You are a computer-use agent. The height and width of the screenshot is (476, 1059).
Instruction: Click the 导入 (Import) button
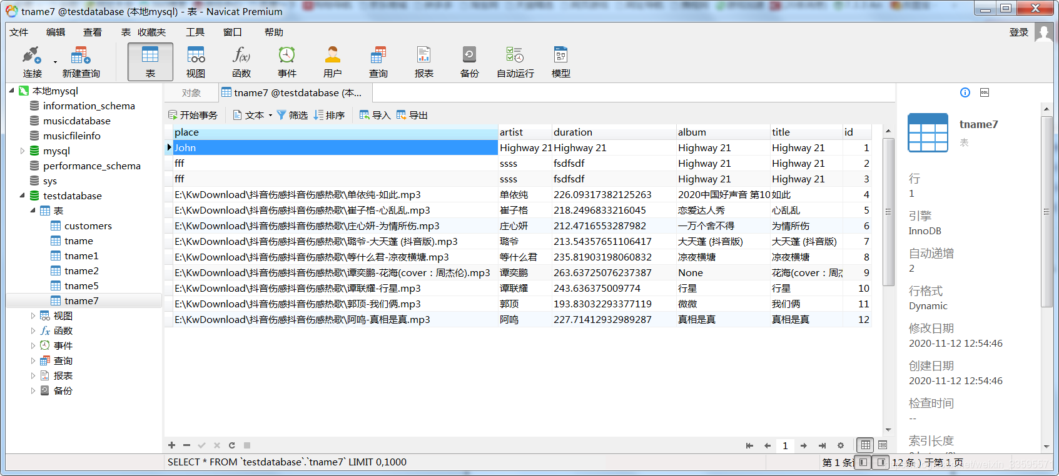[375, 115]
